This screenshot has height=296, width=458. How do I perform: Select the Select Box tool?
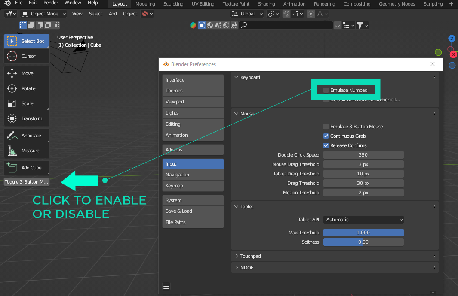click(27, 41)
